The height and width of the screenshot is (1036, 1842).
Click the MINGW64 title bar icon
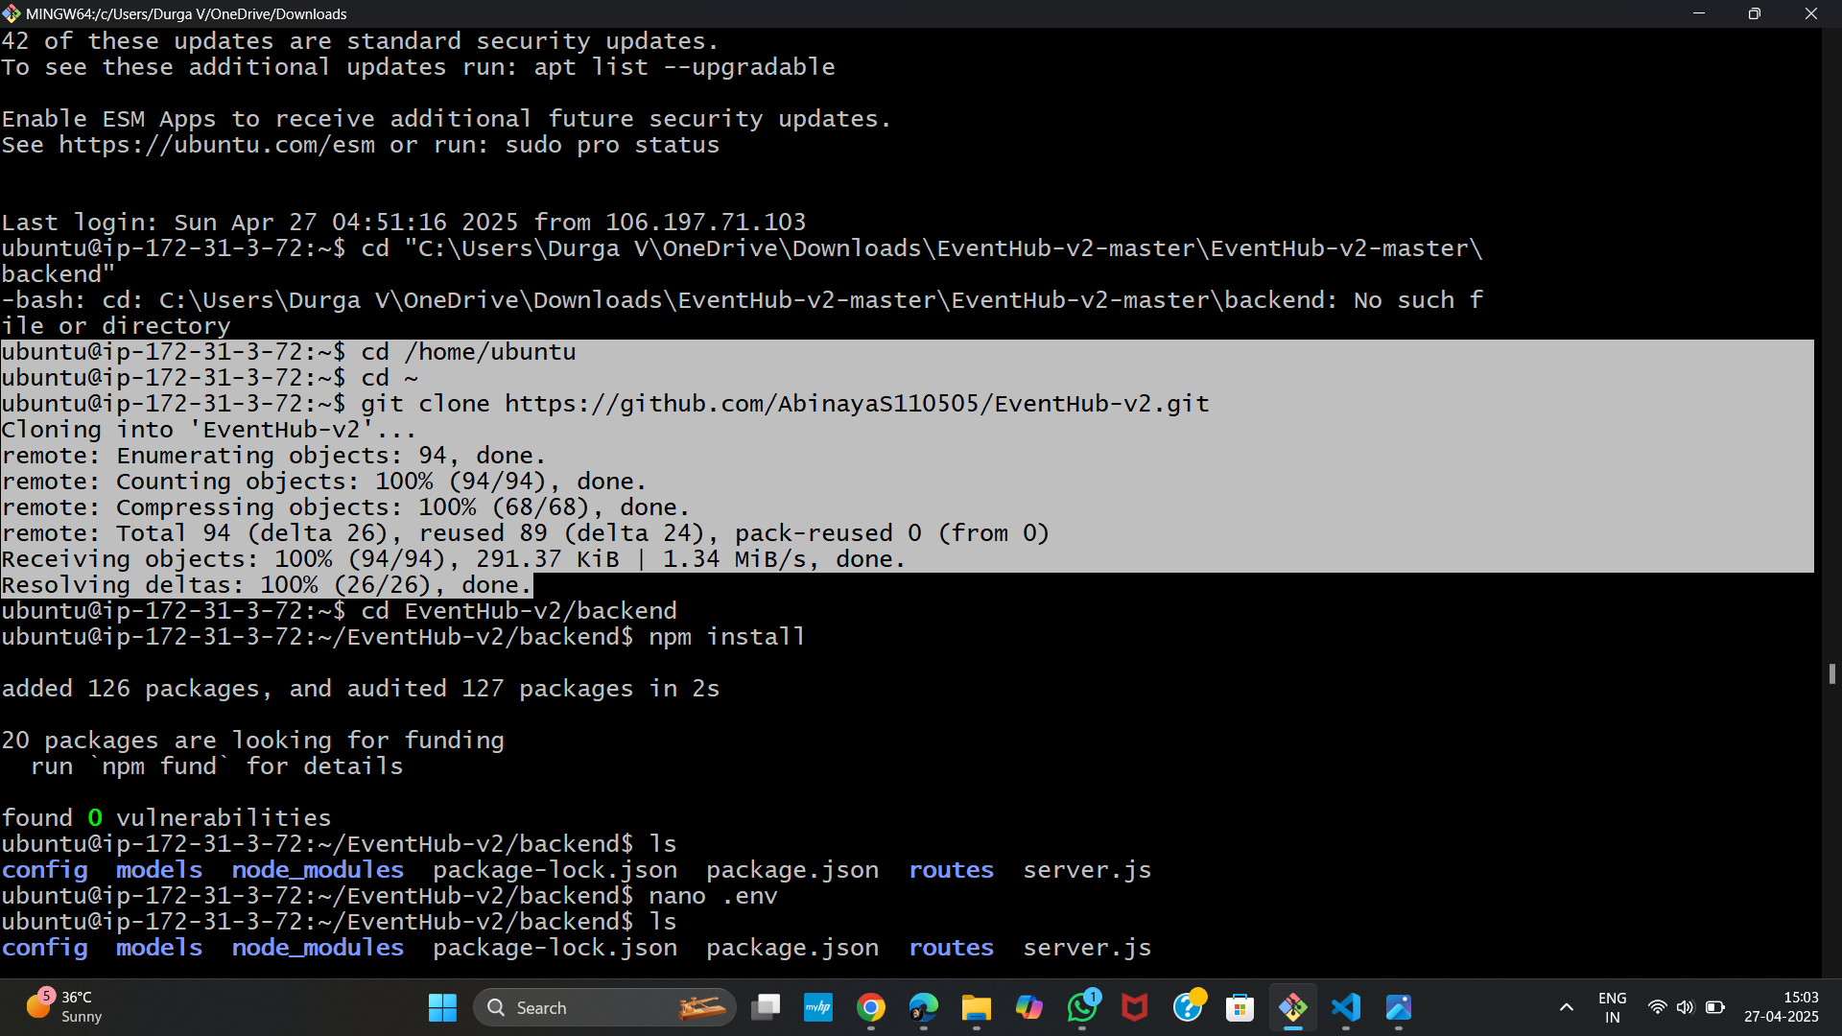click(x=12, y=13)
